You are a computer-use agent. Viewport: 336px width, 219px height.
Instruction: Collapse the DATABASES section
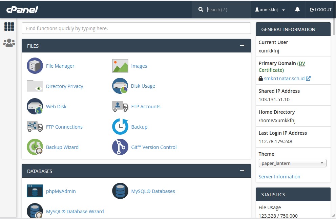pos(242,171)
